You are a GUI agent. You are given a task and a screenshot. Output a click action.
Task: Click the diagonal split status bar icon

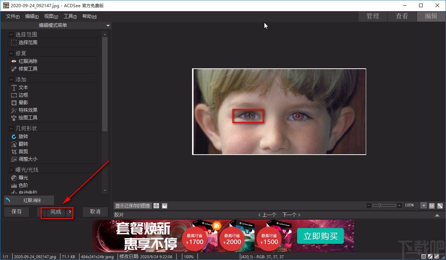pyautogui.click(x=430, y=256)
